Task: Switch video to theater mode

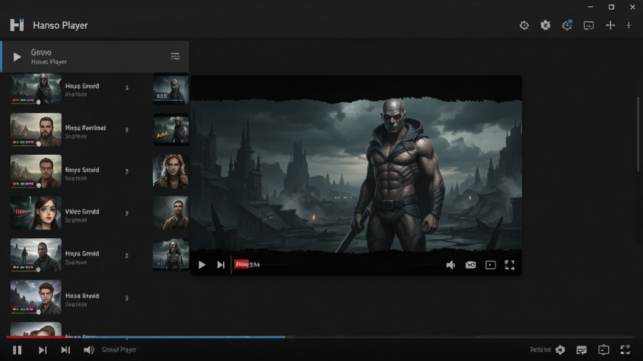Action: pyautogui.click(x=490, y=265)
